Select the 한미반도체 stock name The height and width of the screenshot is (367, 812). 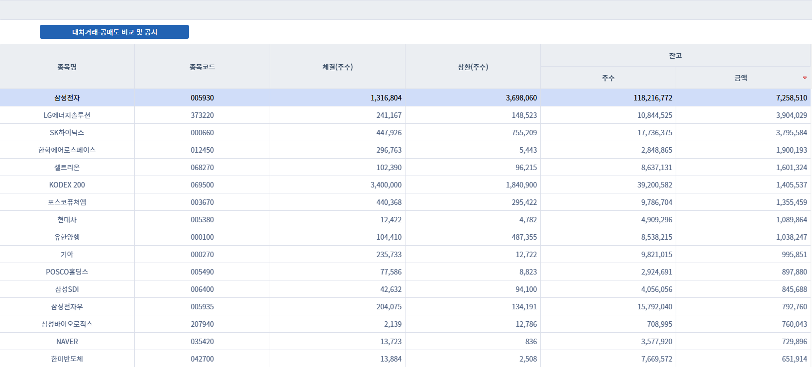pyautogui.click(x=67, y=359)
